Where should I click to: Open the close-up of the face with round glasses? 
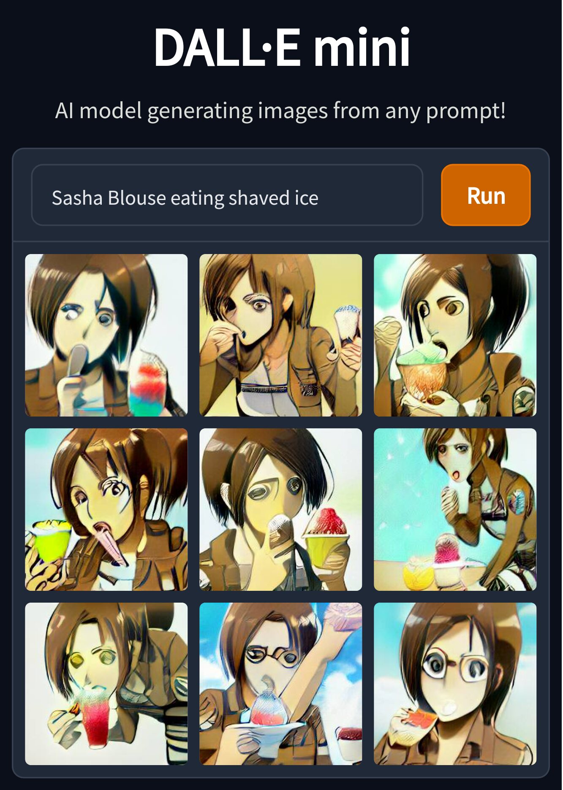455,684
